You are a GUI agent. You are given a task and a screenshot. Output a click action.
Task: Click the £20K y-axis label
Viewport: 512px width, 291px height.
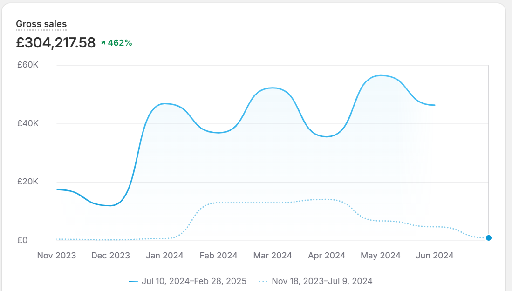pos(28,182)
